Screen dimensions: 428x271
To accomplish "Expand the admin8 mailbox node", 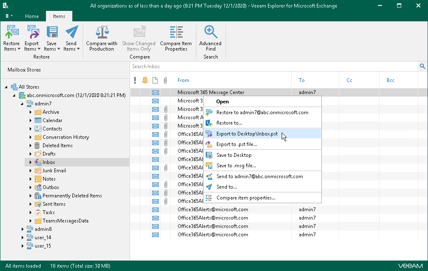I will click(22, 229).
